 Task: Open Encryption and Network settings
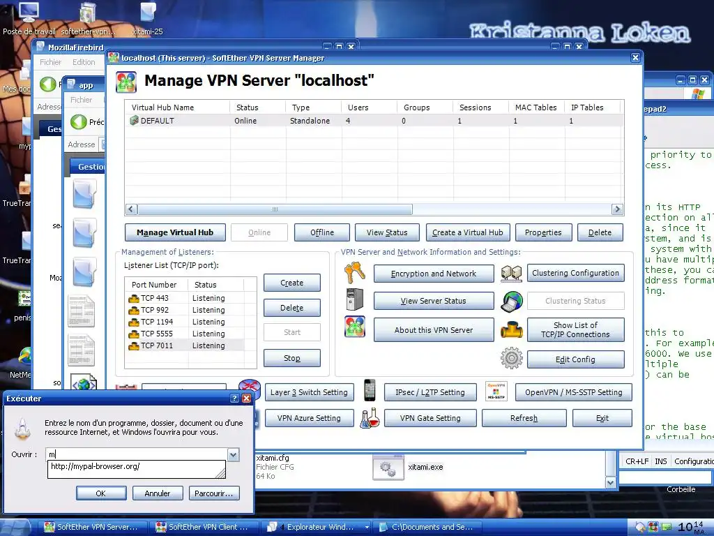click(434, 274)
